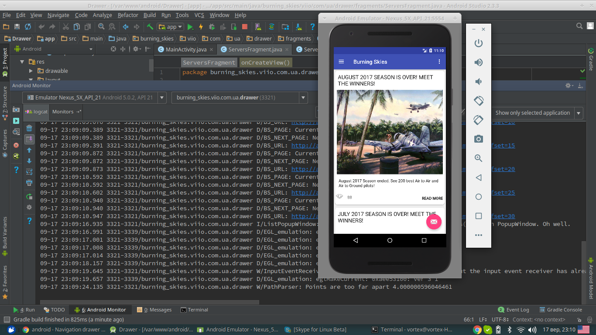Collapse the res folder tree node
Screen dimensions: 596x335
pyautogui.click(x=22, y=62)
